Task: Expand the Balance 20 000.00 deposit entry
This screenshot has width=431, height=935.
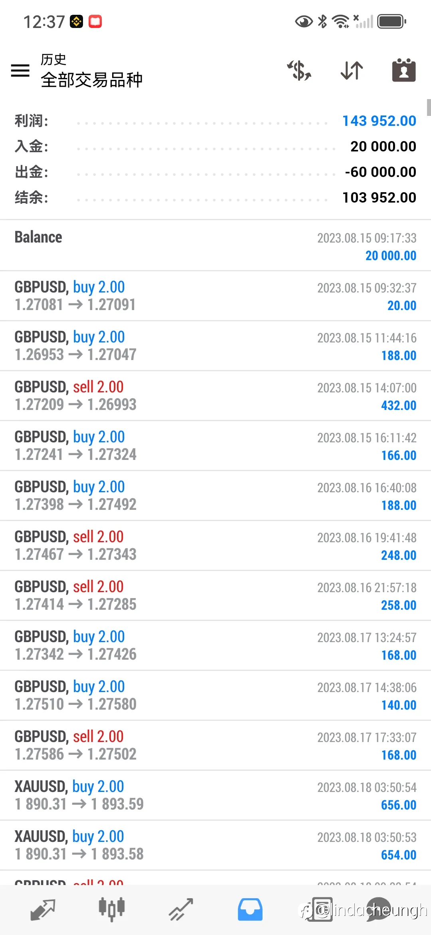Action: tap(215, 245)
